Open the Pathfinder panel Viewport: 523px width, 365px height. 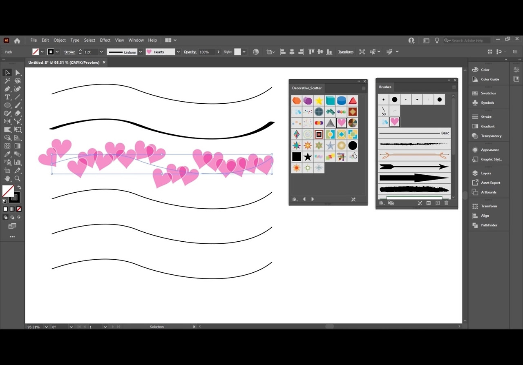coord(489,225)
